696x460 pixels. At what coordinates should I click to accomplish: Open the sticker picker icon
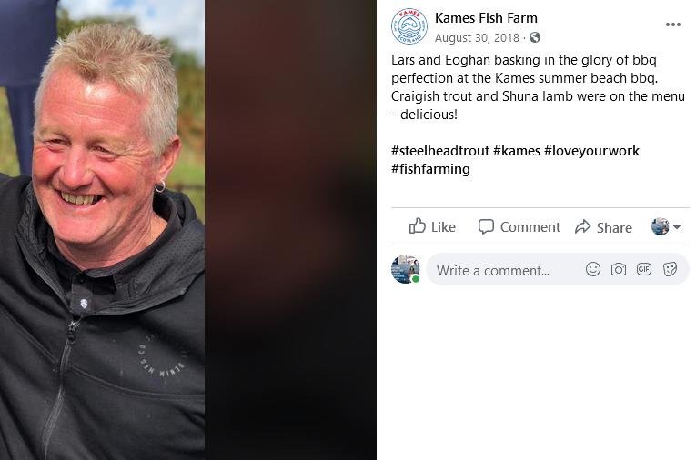tap(670, 269)
